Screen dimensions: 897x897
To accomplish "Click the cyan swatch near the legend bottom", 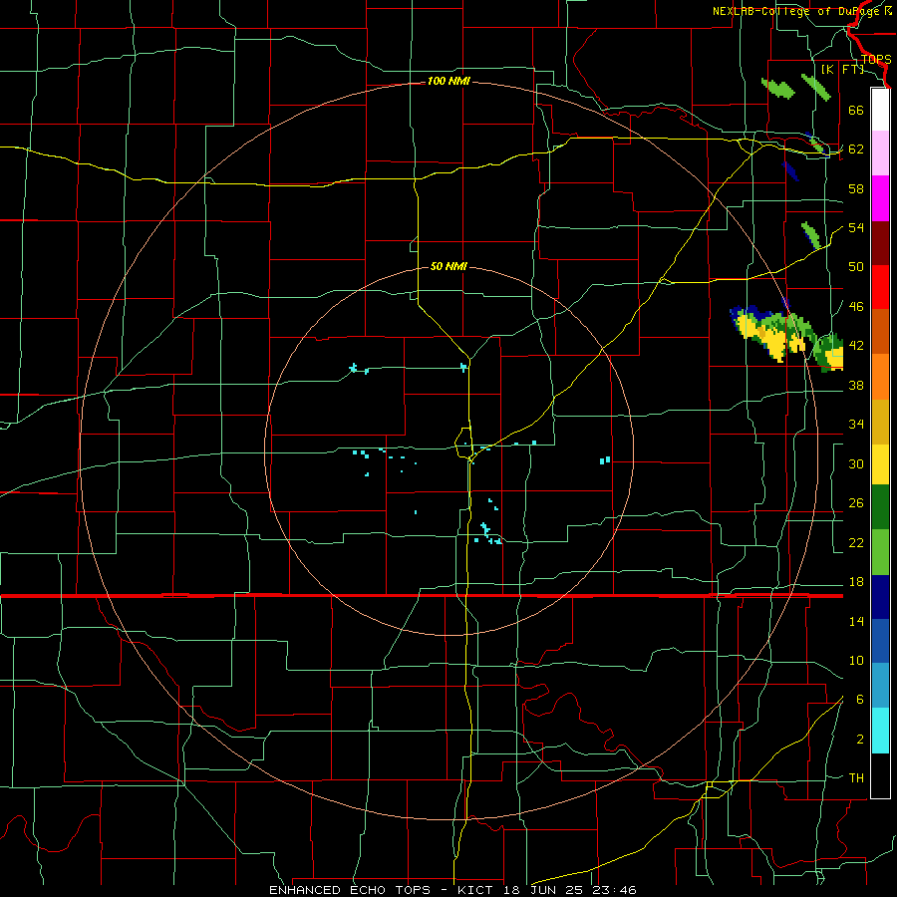I will pos(880,731).
